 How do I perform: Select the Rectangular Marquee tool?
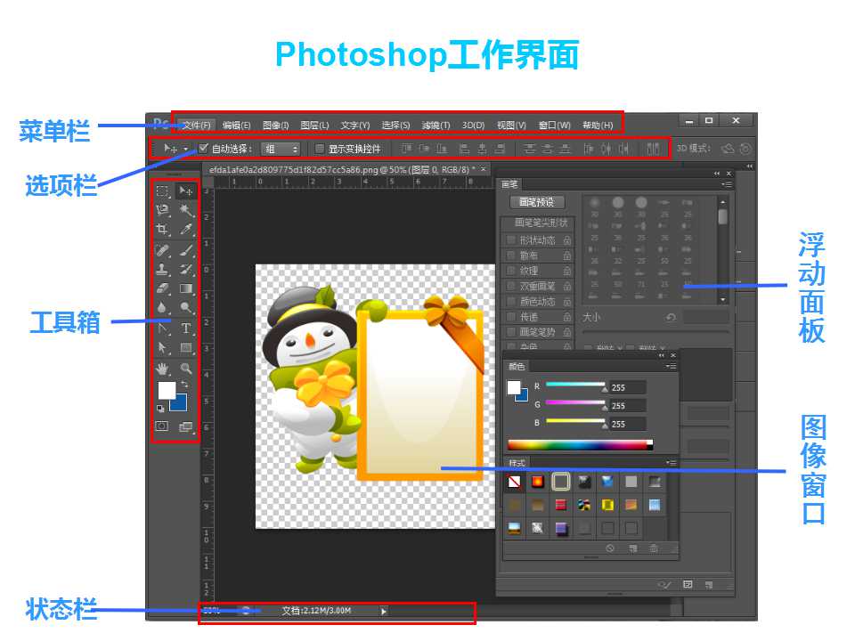[x=162, y=191]
